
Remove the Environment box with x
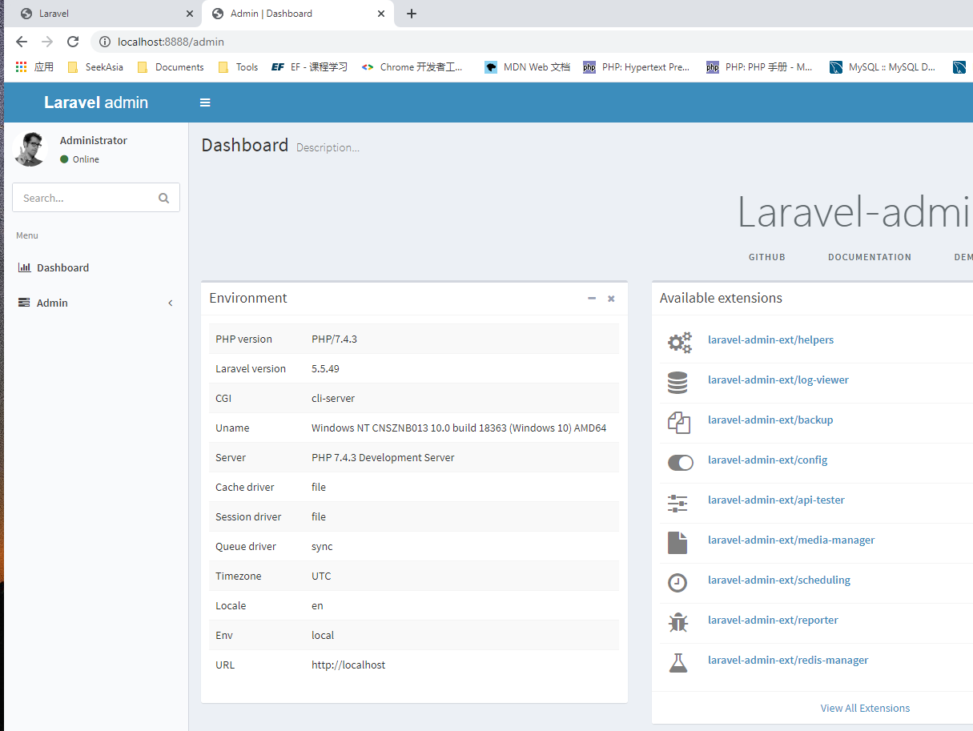point(611,299)
